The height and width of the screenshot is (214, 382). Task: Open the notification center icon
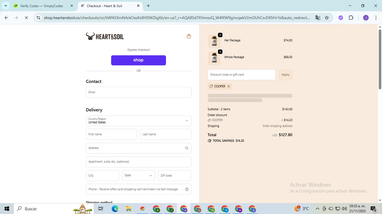374,209
